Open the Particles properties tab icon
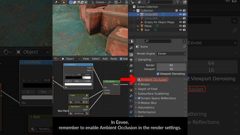 (131, 101)
